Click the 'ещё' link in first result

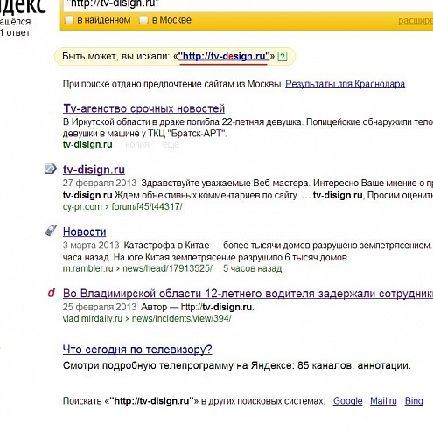[171, 144]
